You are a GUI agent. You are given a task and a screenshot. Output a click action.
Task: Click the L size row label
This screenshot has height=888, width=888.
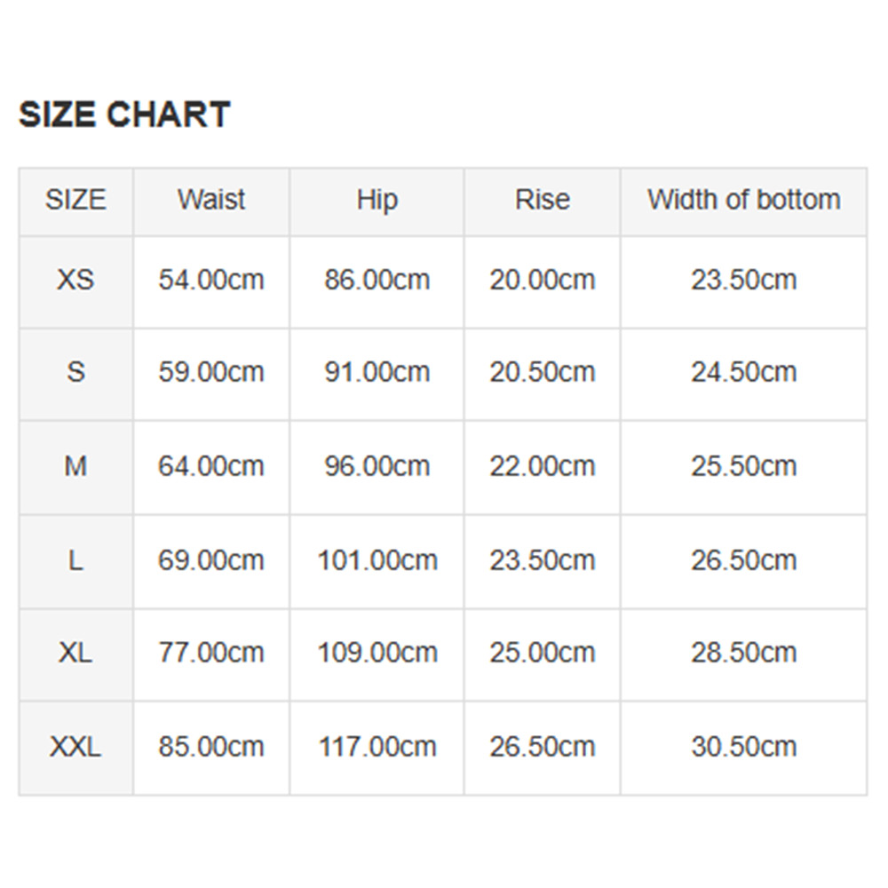75,560
